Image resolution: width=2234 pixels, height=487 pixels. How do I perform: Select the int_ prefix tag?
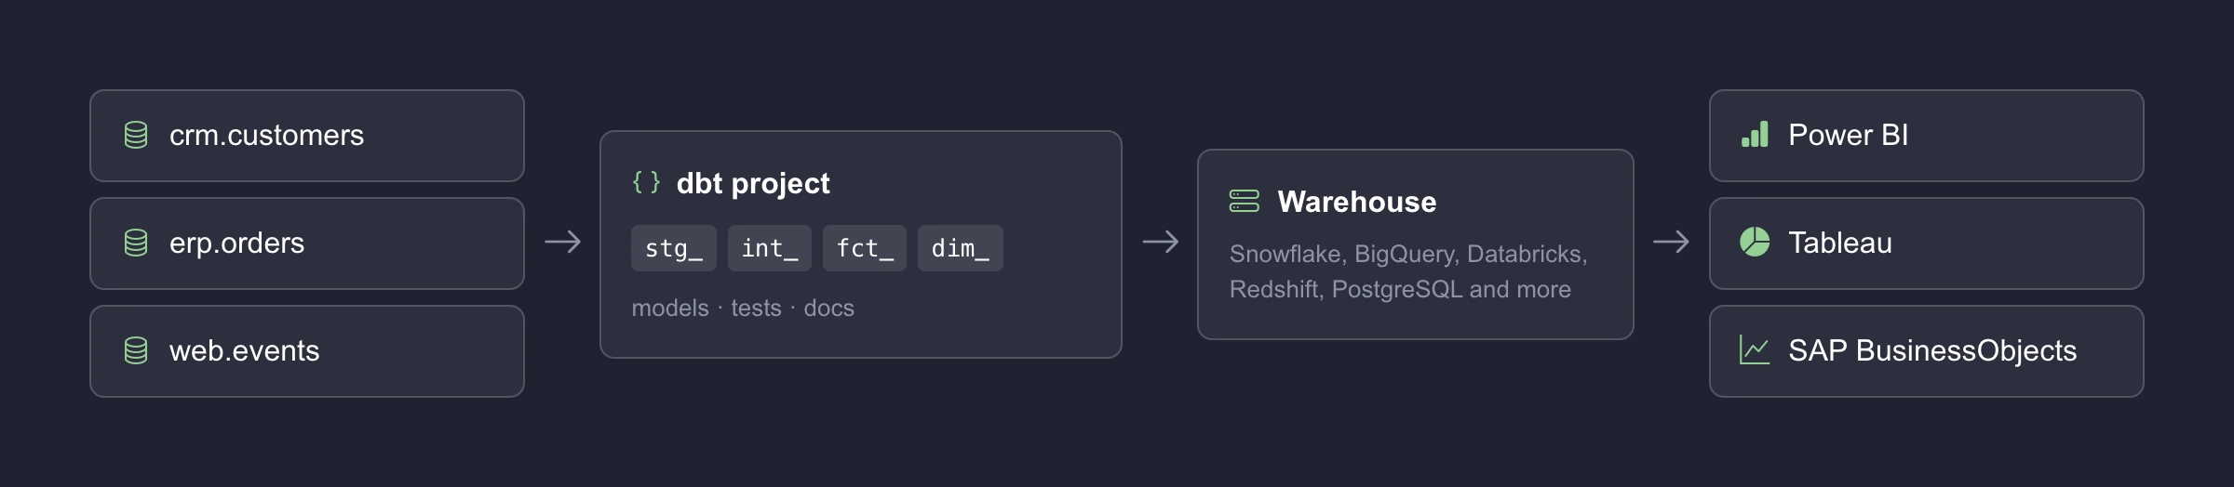(770, 248)
